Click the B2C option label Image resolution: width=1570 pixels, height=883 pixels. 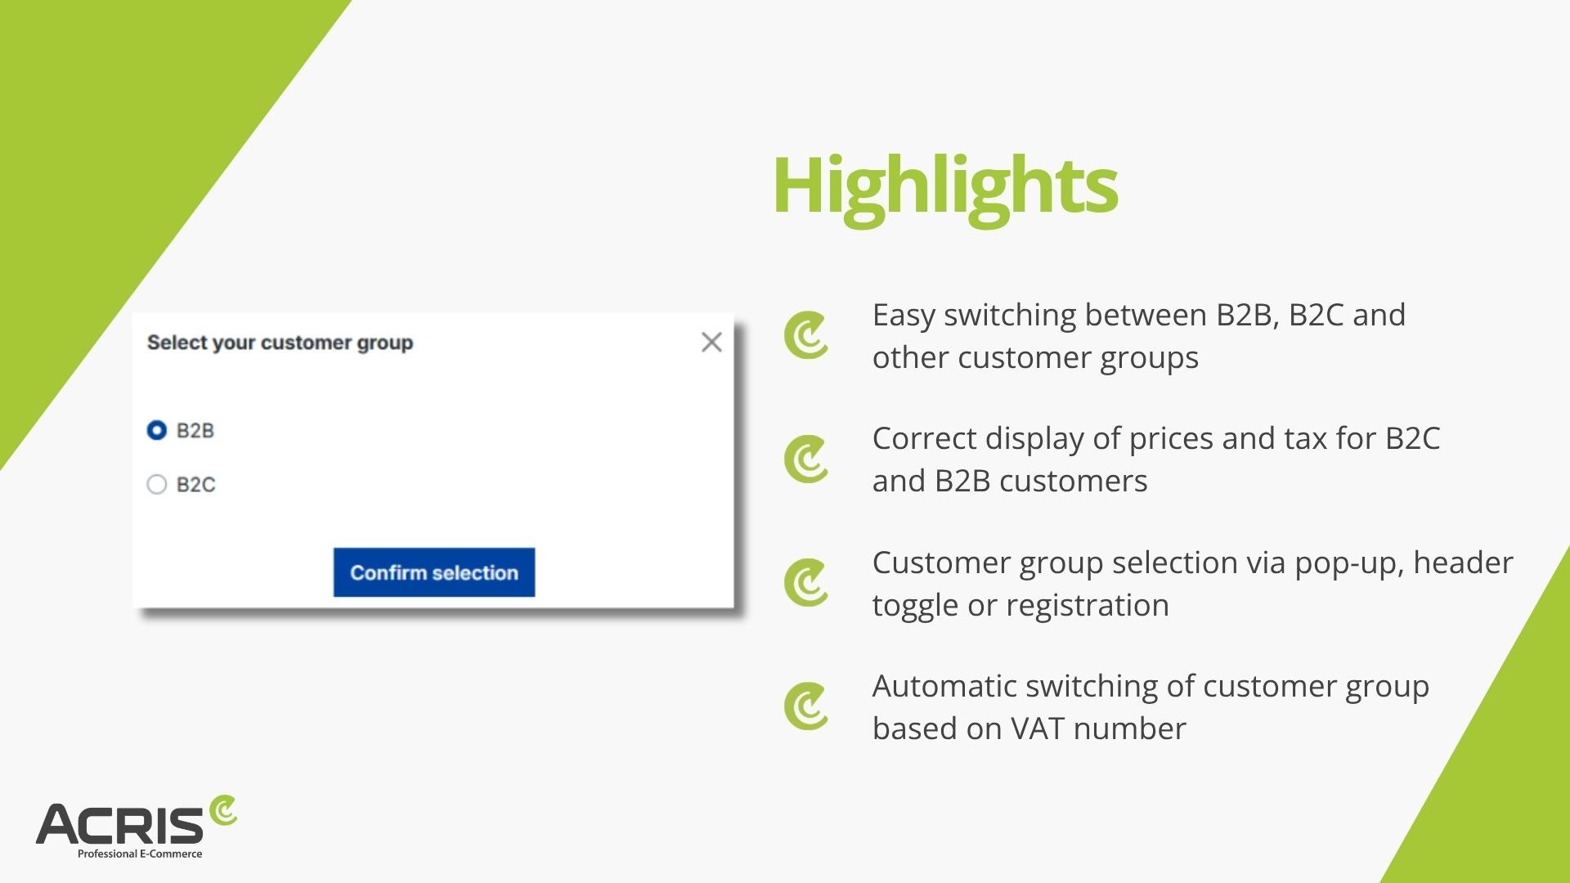196,484
